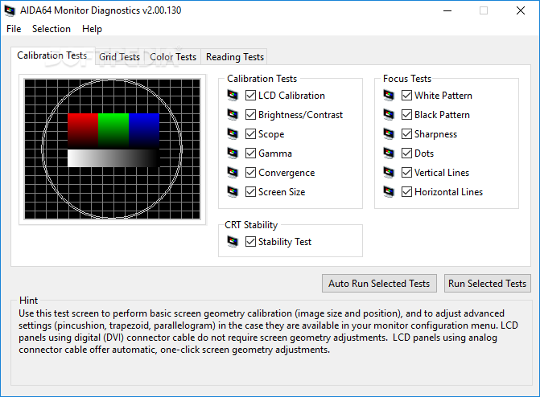Screen dimensions: 540x397
Task: Click the monitor icon beside Horizontal Lines
Action: 389,191
